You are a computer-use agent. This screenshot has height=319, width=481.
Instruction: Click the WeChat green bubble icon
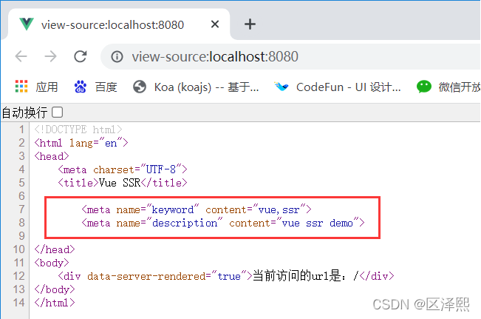tap(424, 87)
